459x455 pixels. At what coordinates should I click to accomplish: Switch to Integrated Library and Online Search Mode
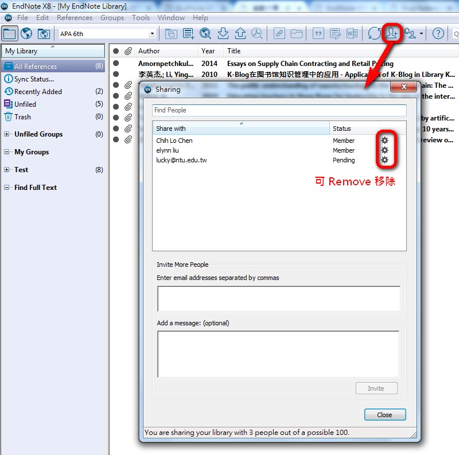pyautogui.click(x=44, y=34)
